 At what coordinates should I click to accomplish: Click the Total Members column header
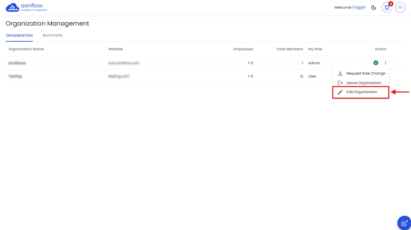coord(289,49)
